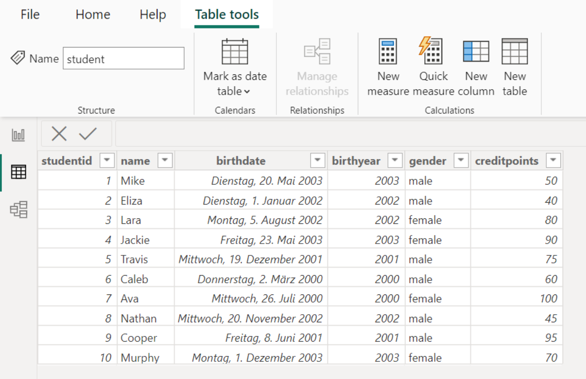
Task: Expand the birthdate column filter arrow
Action: (317, 160)
